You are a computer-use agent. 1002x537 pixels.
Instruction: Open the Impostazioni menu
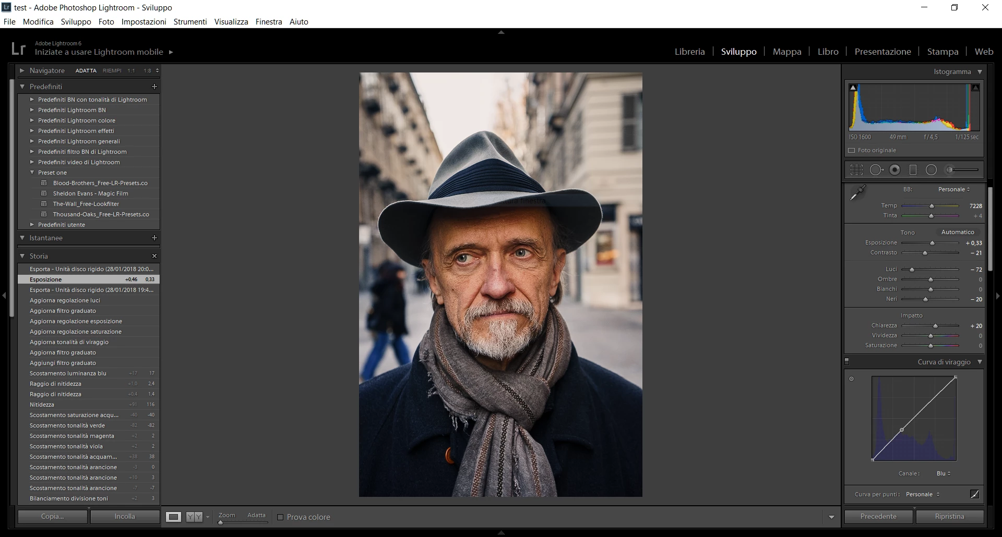[144, 22]
